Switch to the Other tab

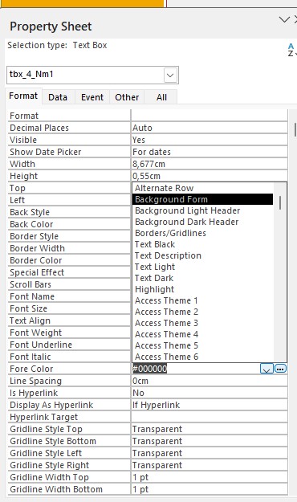coord(127,97)
